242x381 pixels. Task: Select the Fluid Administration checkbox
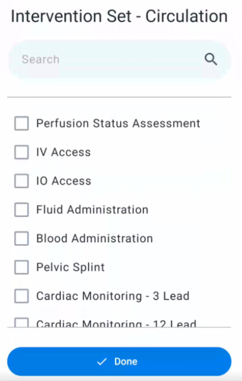[x=22, y=209]
